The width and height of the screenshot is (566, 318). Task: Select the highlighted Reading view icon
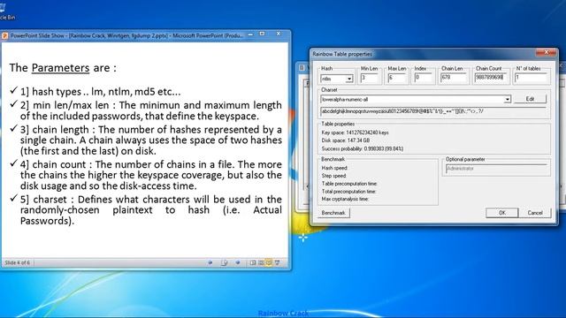tap(269, 262)
